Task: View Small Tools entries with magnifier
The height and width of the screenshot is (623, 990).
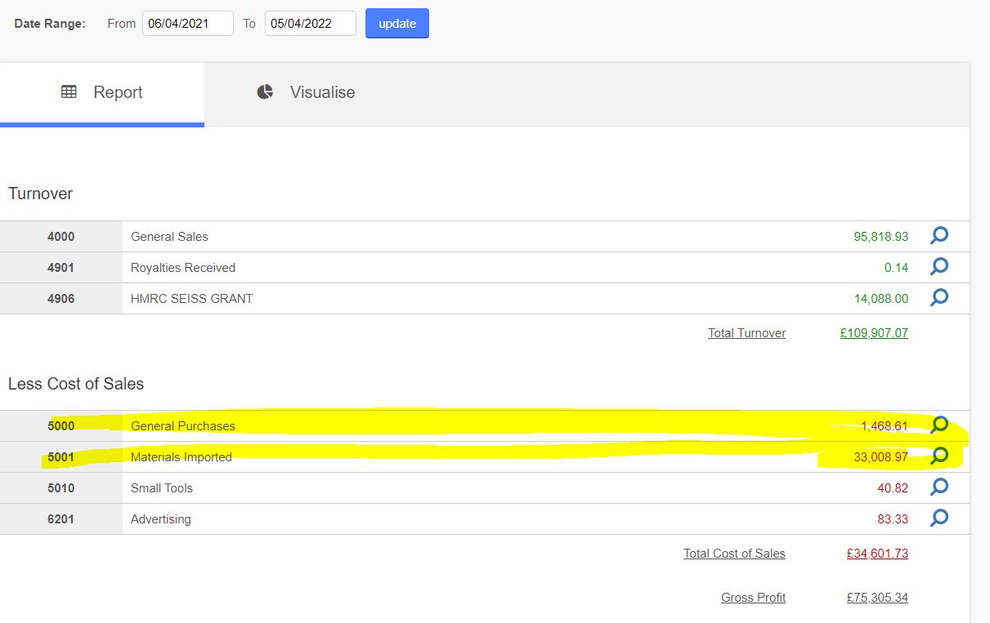Action: coord(939,487)
